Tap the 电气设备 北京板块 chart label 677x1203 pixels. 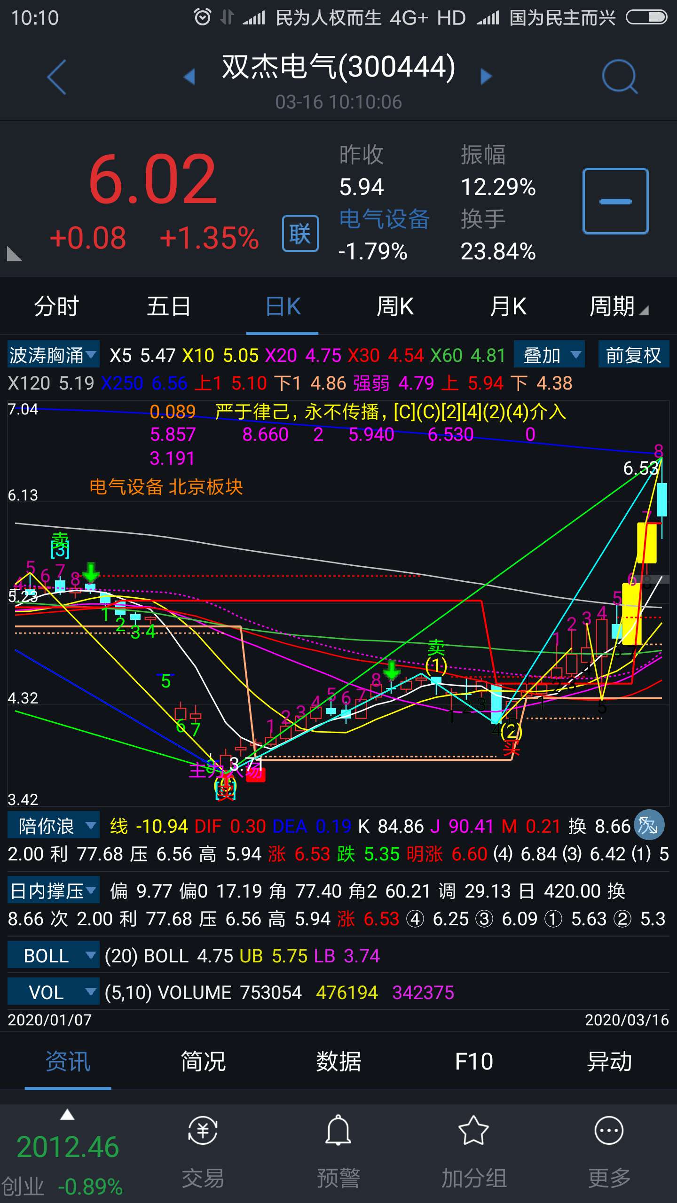pyautogui.click(x=166, y=487)
